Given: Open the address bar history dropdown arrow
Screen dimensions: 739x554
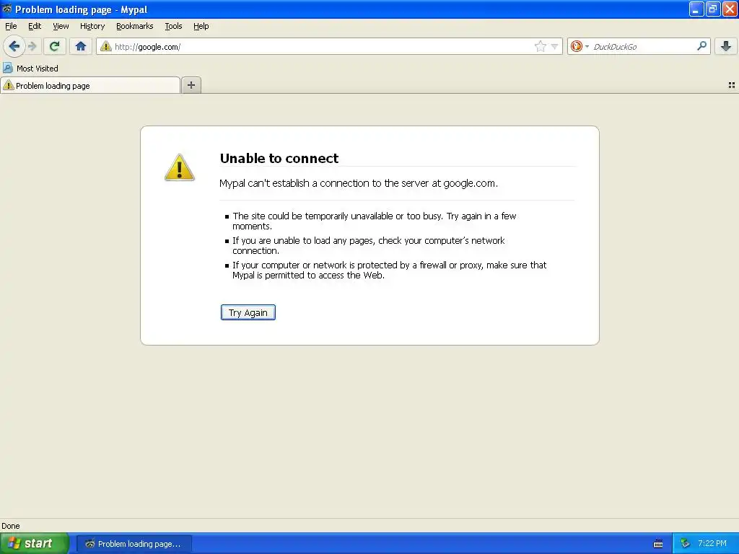Looking at the screenshot, I should click(x=555, y=46).
